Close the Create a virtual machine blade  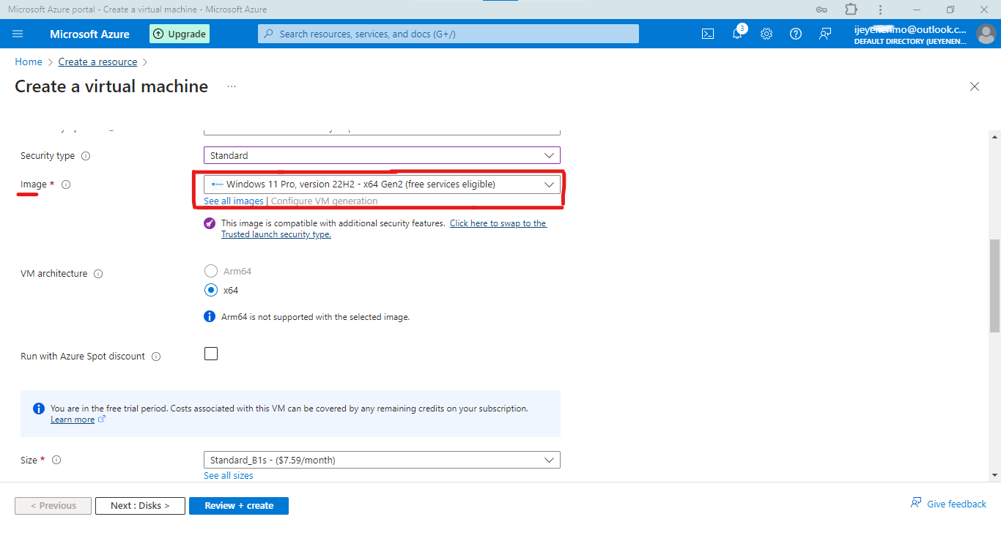coord(975,86)
